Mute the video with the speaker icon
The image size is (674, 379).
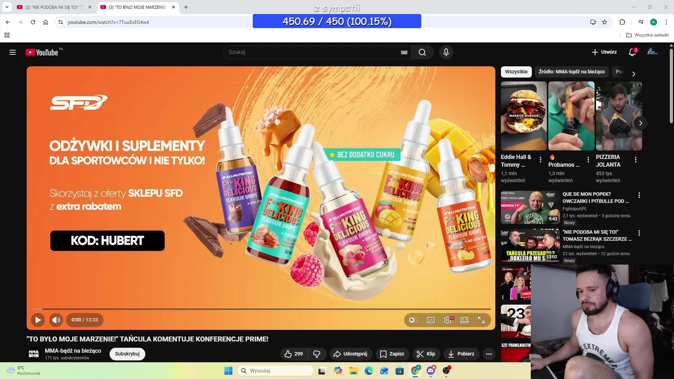(56, 320)
